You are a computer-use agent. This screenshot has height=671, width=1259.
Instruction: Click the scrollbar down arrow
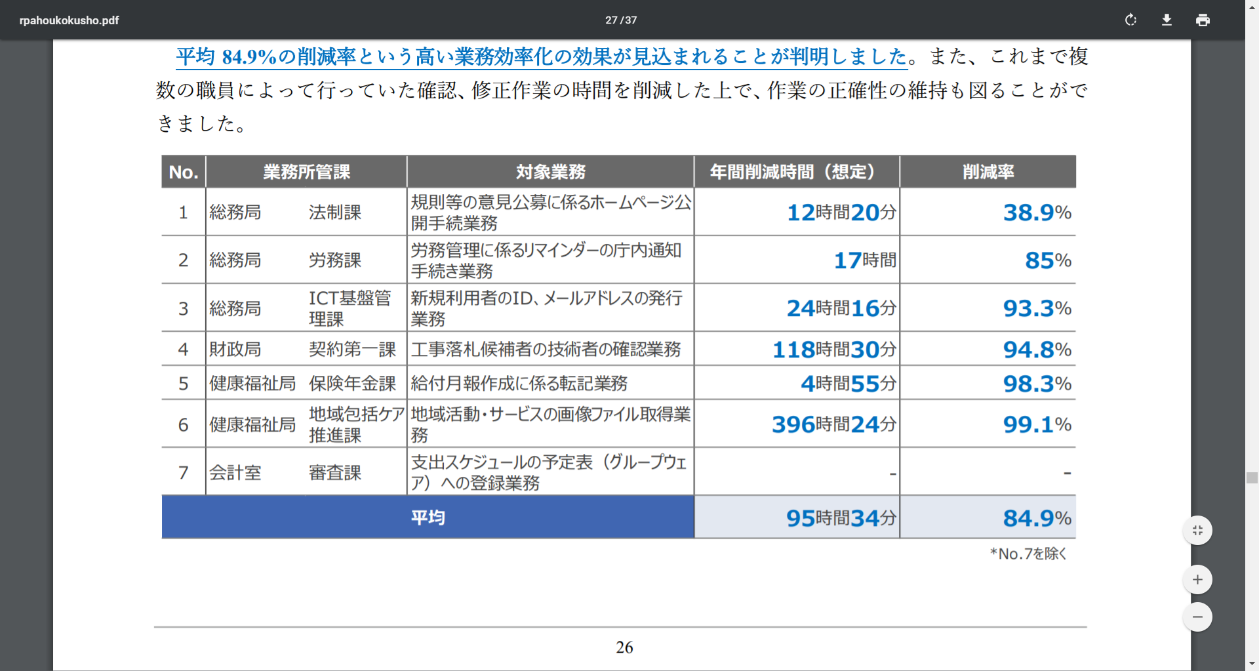click(x=1252, y=664)
